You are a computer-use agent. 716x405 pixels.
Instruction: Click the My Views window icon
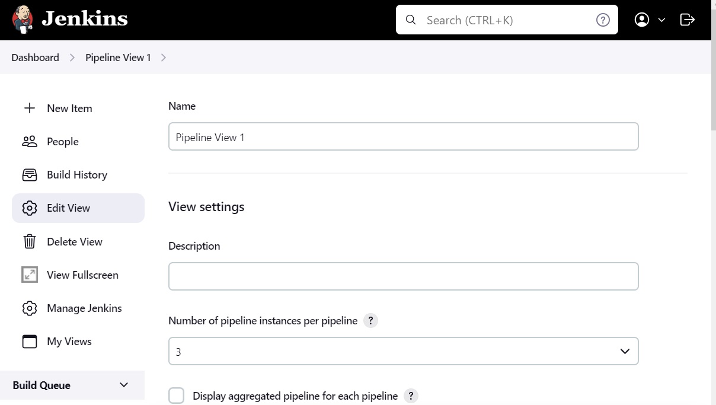coord(29,342)
